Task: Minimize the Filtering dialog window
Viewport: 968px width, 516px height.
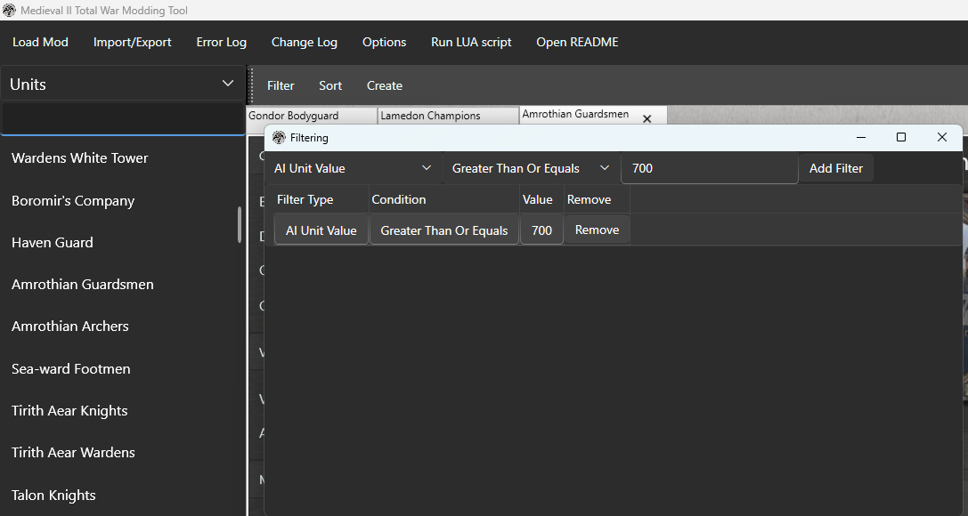Action: pyautogui.click(x=860, y=138)
